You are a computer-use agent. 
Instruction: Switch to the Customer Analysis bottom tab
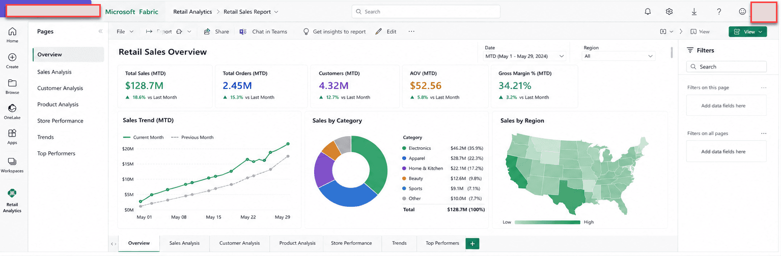(239, 243)
